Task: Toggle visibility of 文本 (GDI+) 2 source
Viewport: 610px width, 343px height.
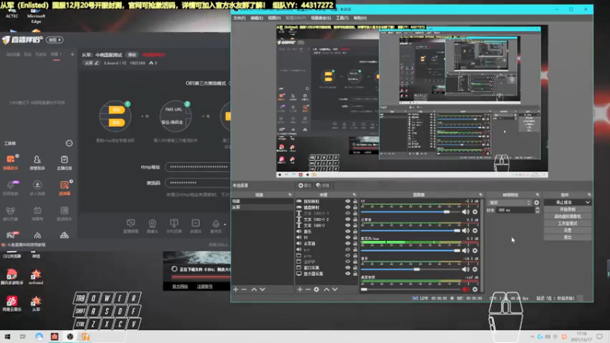Action: click(348, 220)
